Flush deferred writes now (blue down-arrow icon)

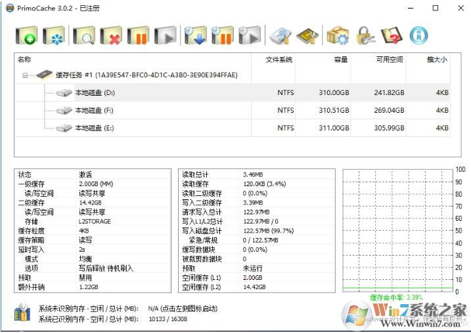pos(196,35)
